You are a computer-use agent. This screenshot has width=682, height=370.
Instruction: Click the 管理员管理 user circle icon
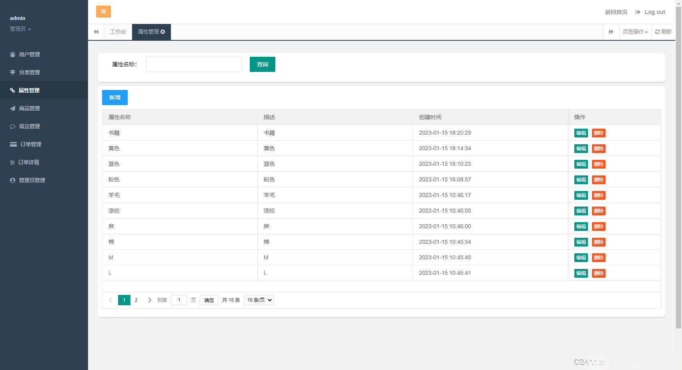coord(12,180)
